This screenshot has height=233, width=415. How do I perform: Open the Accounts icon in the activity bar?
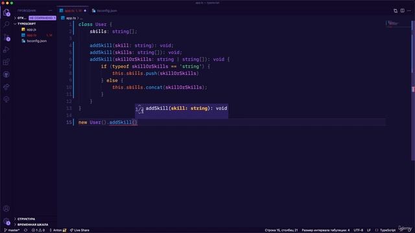coord(6,208)
